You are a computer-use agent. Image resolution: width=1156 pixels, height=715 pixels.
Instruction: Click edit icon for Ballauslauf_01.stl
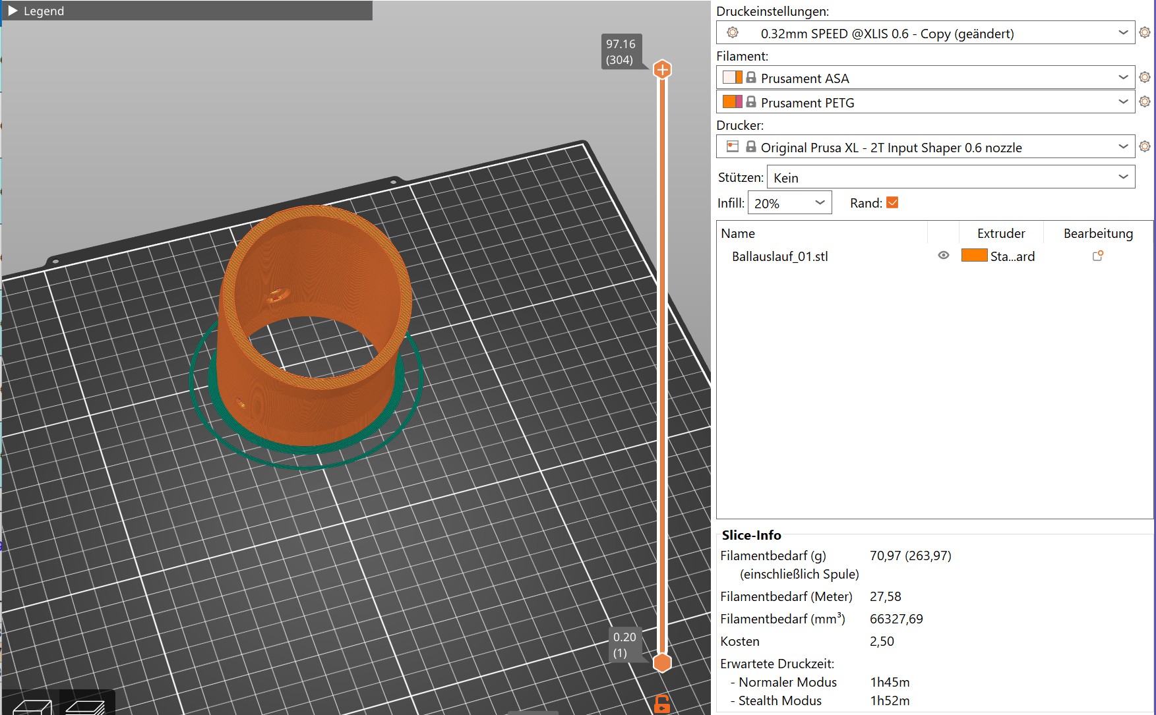1098,256
